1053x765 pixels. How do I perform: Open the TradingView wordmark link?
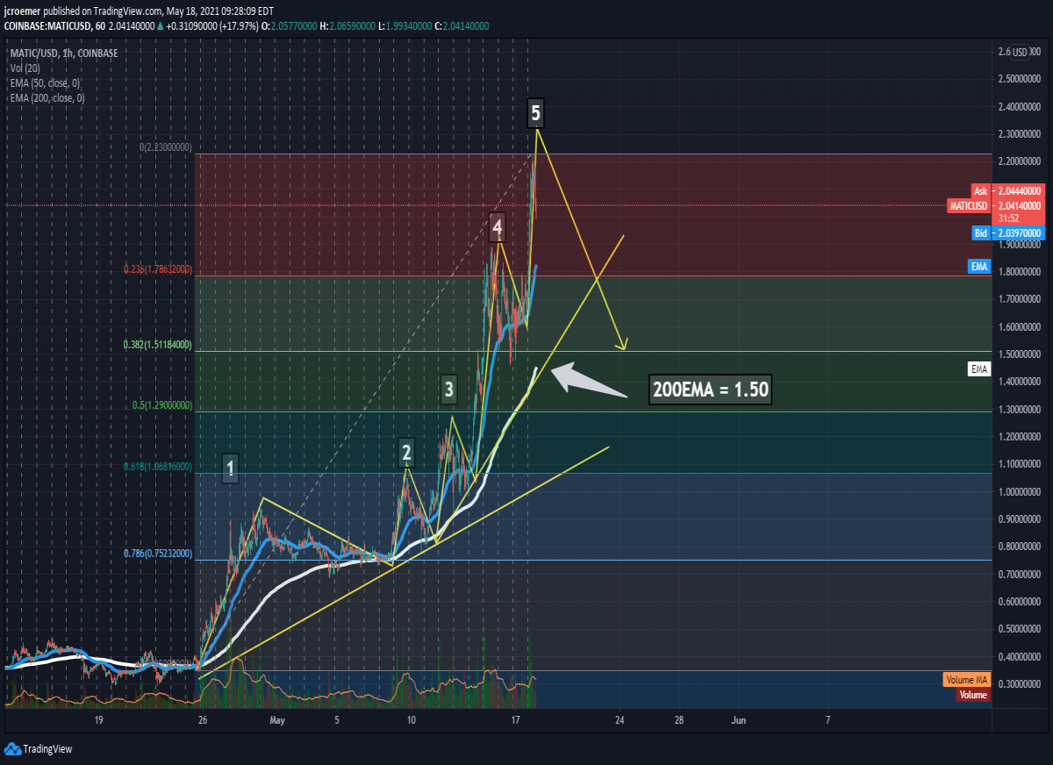click(47, 748)
